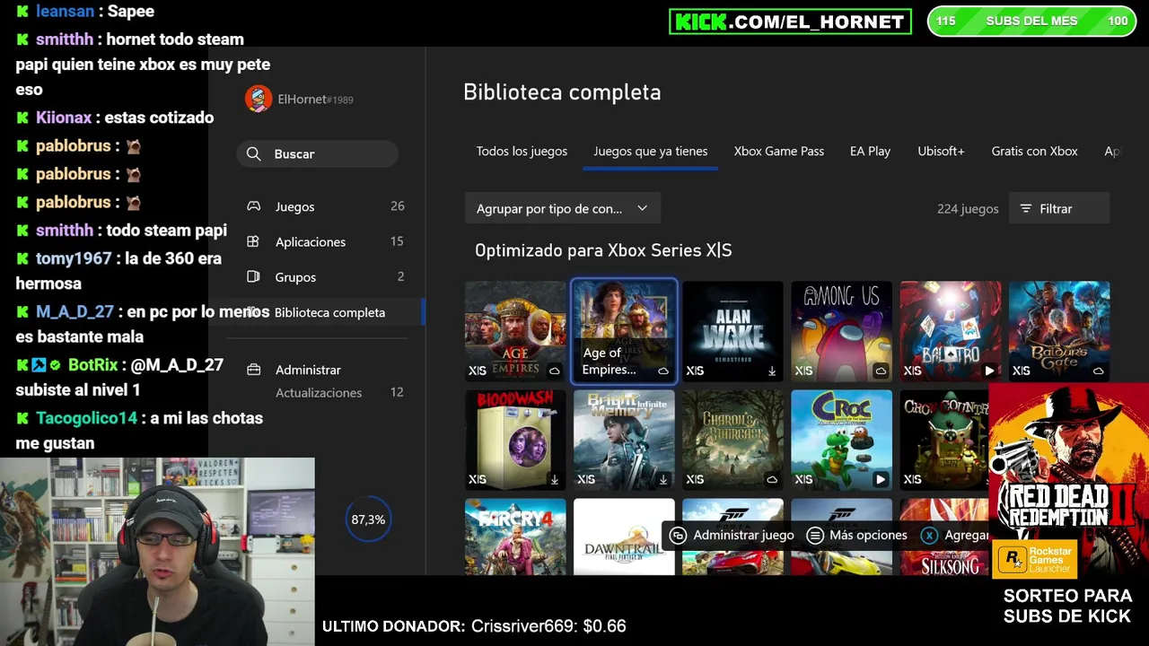Click the Buscar search field
This screenshot has width=1149, height=646.
click(318, 154)
